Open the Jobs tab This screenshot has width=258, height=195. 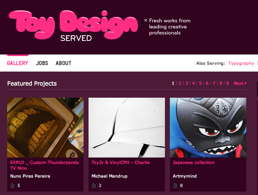pos(42,63)
